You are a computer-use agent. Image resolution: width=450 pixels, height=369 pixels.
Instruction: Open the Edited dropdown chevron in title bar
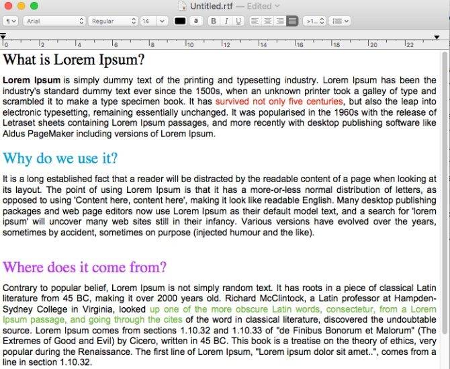(x=277, y=6)
